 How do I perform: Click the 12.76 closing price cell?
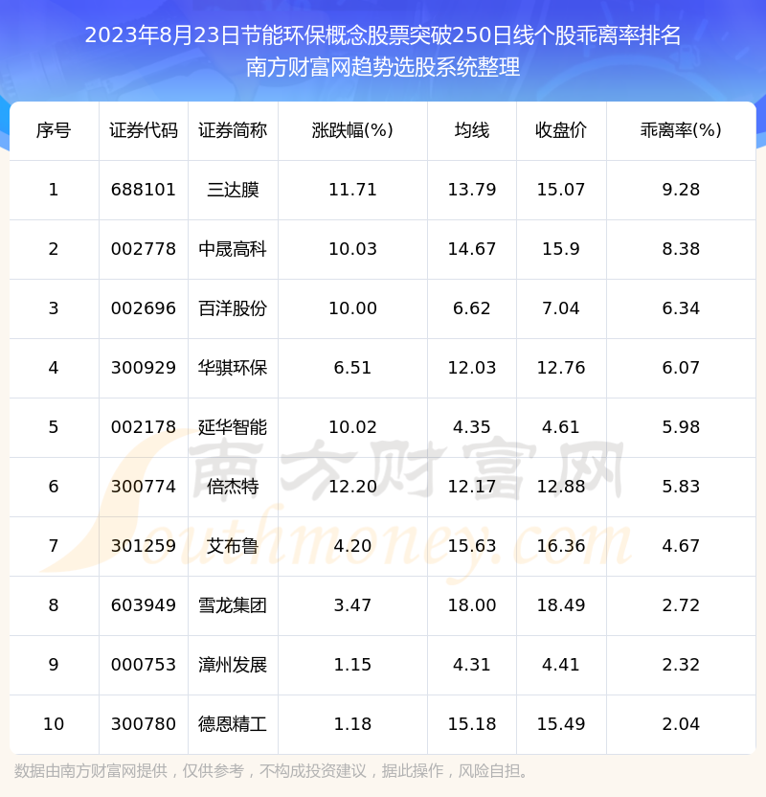561,368
